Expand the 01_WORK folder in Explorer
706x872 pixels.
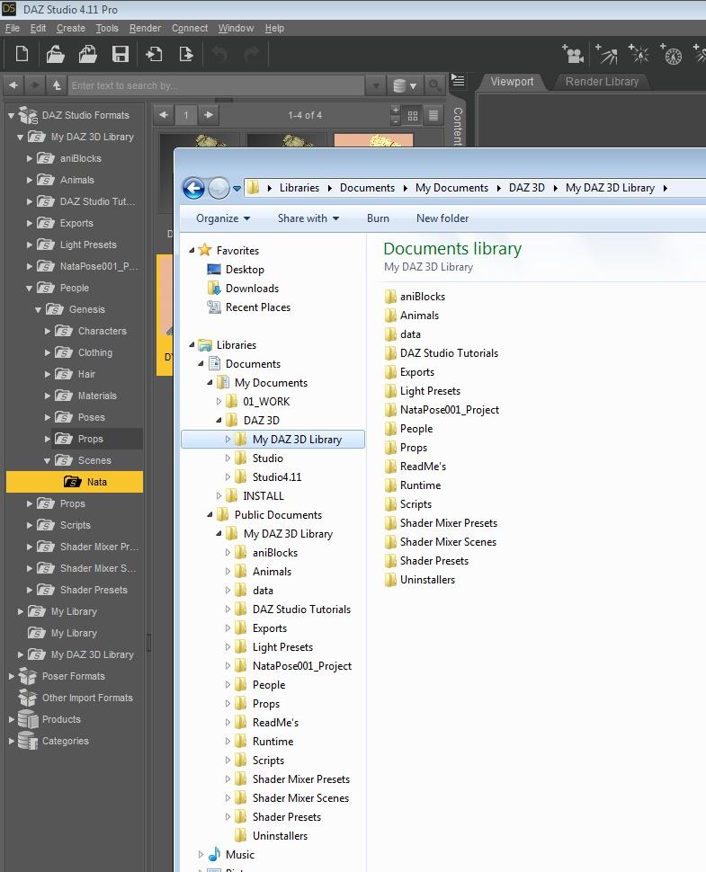(x=219, y=402)
